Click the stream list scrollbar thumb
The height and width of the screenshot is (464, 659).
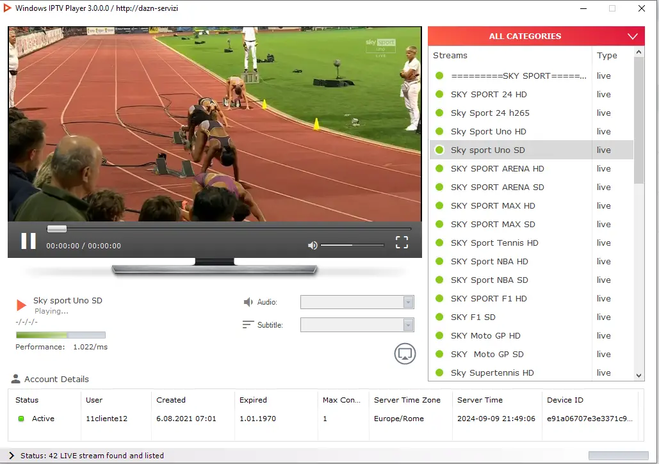pyautogui.click(x=639, y=120)
